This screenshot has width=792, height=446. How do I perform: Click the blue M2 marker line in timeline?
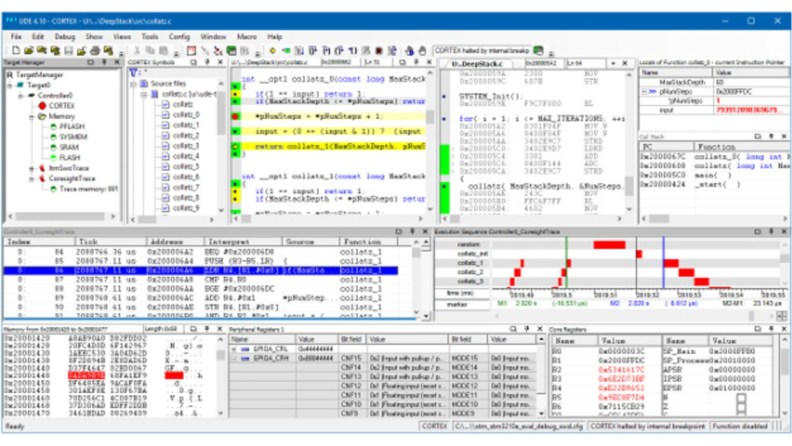[x=663, y=263]
